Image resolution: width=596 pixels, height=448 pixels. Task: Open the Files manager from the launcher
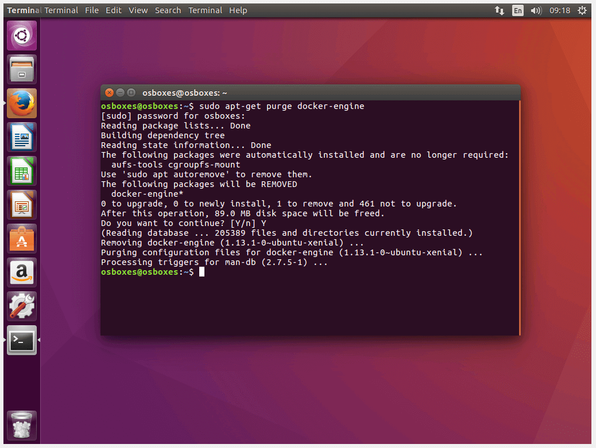tap(22, 69)
